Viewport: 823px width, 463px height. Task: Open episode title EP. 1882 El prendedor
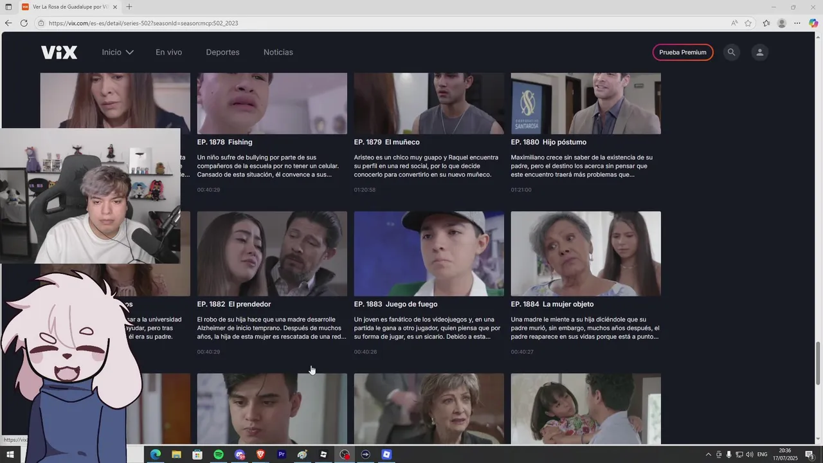click(234, 304)
